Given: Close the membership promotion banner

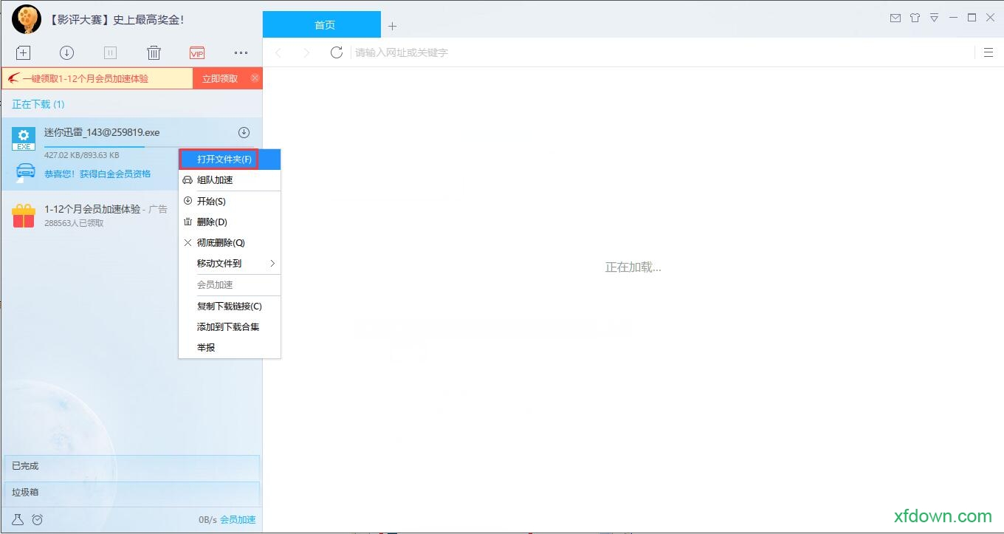Looking at the screenshot, I should coord(255,78).
